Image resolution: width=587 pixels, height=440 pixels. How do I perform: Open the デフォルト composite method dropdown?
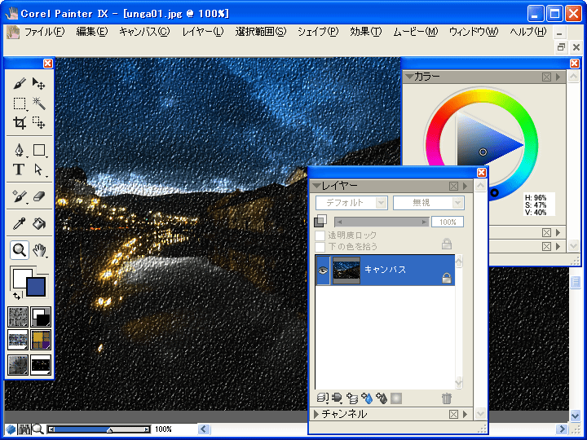pos(351,203)
